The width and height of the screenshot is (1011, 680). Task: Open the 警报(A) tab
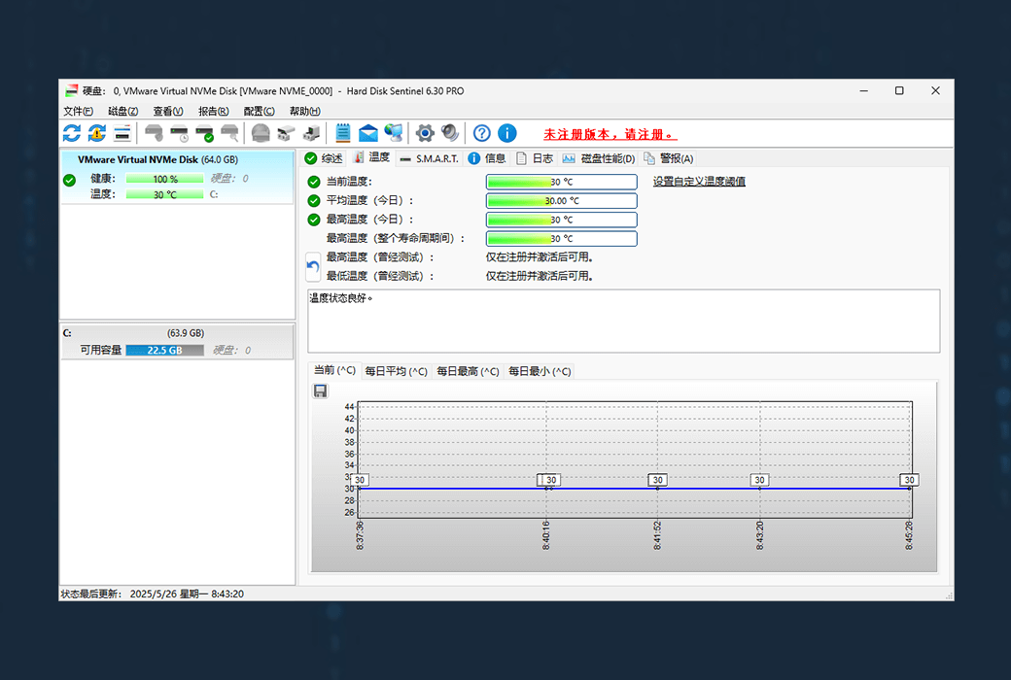click(669, 158)
